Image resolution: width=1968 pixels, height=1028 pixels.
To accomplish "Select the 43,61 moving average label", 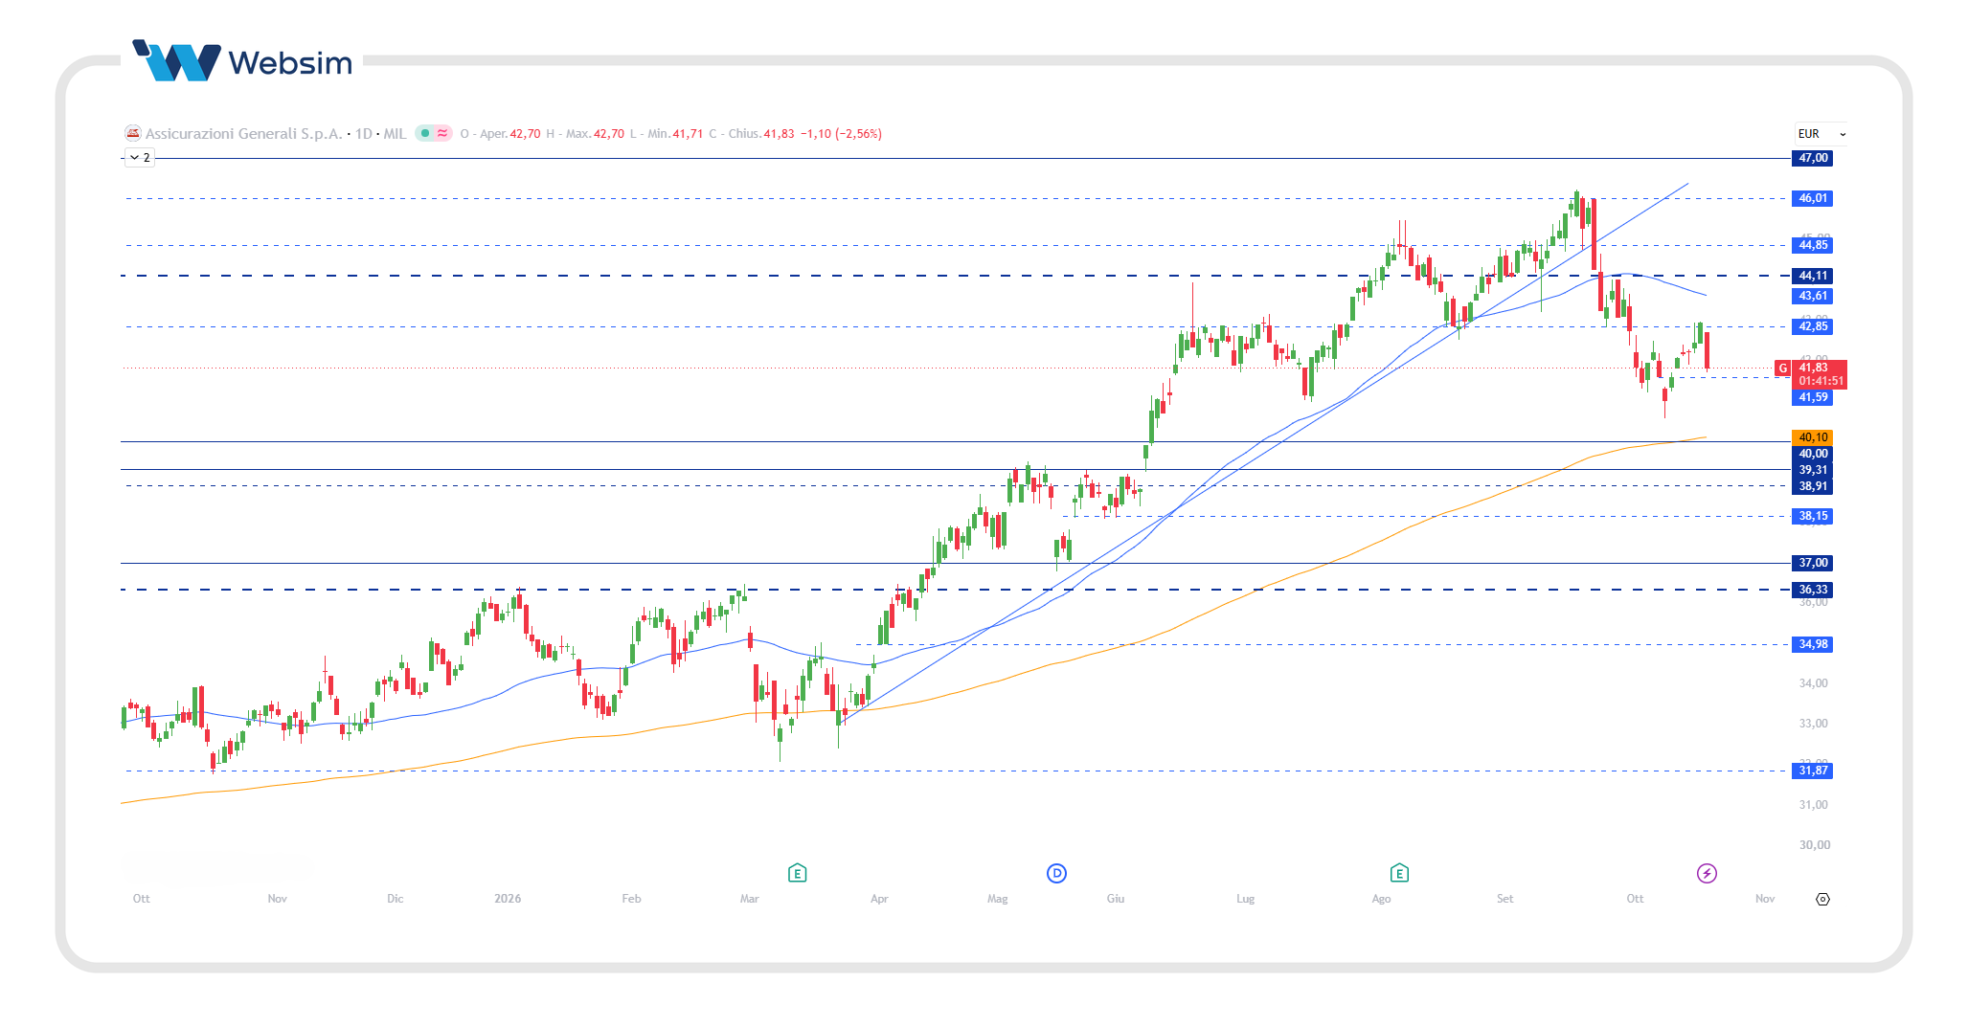I will click(x=1812, y=296).
